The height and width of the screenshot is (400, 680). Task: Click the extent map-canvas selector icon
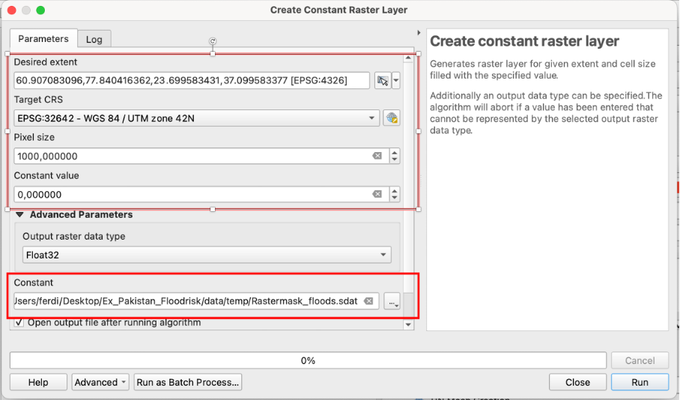click(x=383, y=81)
